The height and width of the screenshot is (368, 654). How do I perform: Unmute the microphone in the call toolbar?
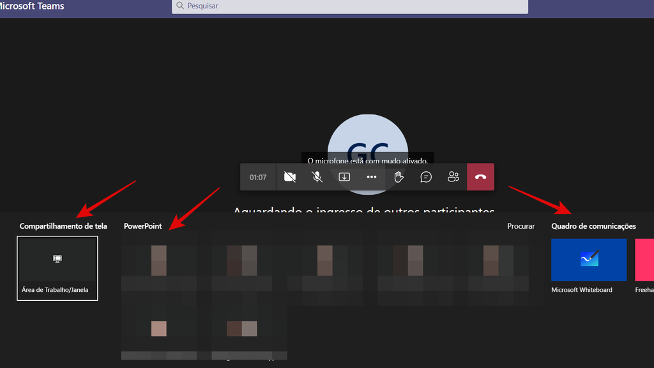pyautogui.click(x=317, y=177)
